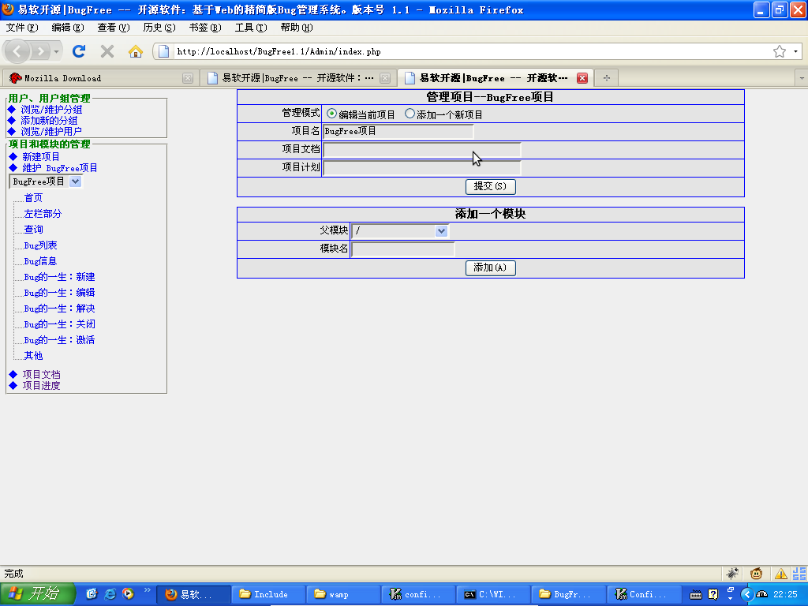Click the 项目名 project name field
The height and width of the screenshot is (606, 808).
398,132
